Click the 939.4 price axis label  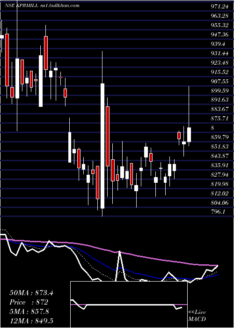(218, 44)
